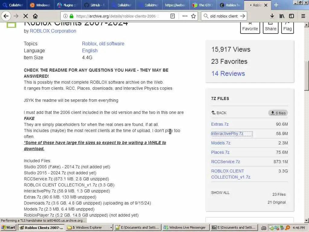309x232 pixels.
Task: Click the vertical scrollbar thumb
Action: (x=307, y=76)
